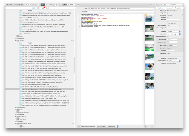This screenshot has height=136, width=189.
Task: Open the more actions ellipsis menu
Action: tap(78, 5)
